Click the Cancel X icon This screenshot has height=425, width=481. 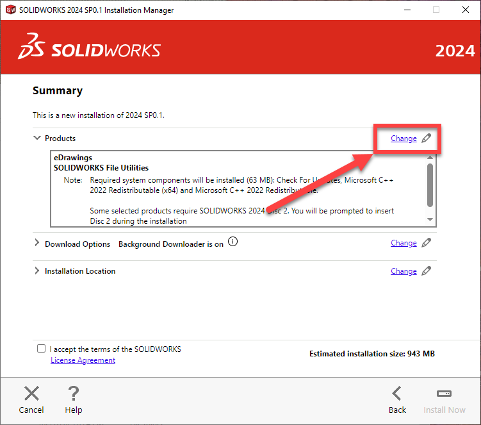coord(31,394)
